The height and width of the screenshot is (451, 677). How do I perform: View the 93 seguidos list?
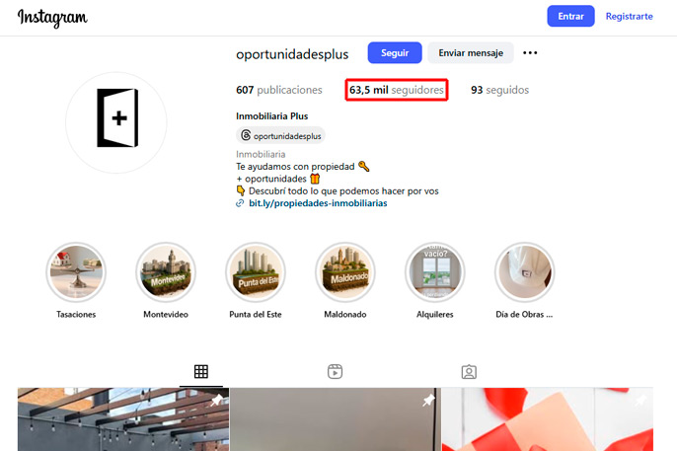[499, 90]
